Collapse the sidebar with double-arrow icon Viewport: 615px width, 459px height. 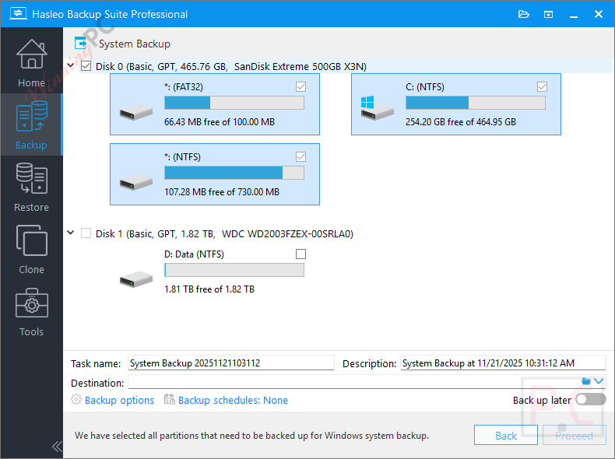point(57,446)
